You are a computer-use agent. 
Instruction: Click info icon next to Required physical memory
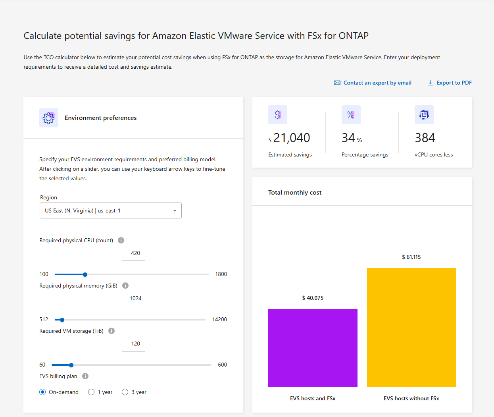click(x=125, y=286)
